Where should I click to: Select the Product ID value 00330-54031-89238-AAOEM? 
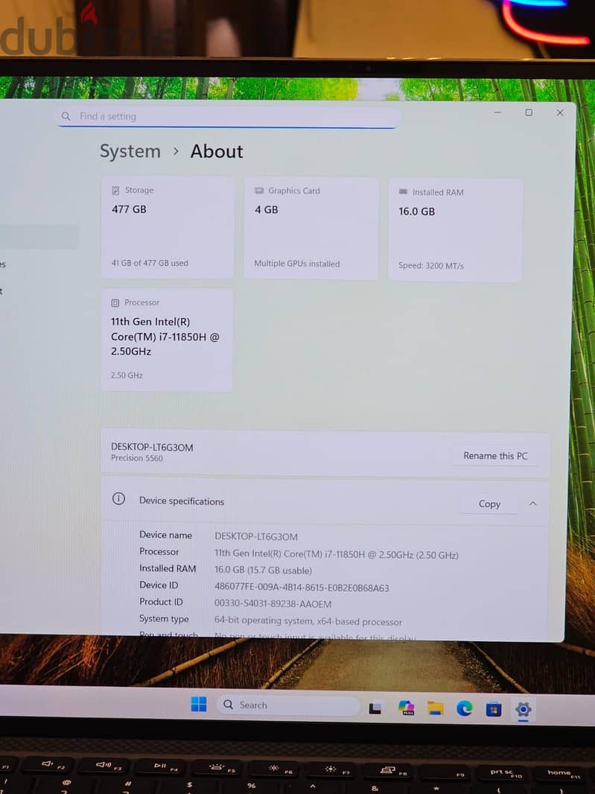pyautogui.click(x=273, y=604)
